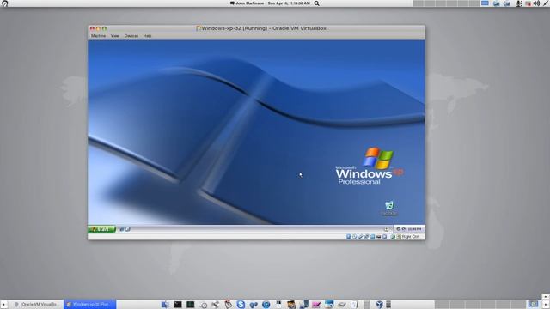The height and width of the screenshot is (309, 550).
Task: Select Oracle VM VirtualBox taskbar entry
Action: (x=36, y=304)
